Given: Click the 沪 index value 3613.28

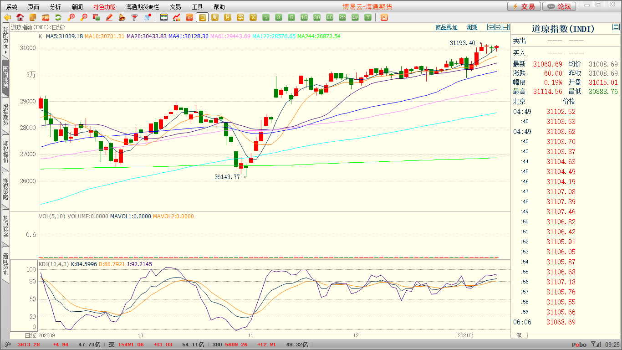Looking at the screenshot, I should (x=29, y=345).
